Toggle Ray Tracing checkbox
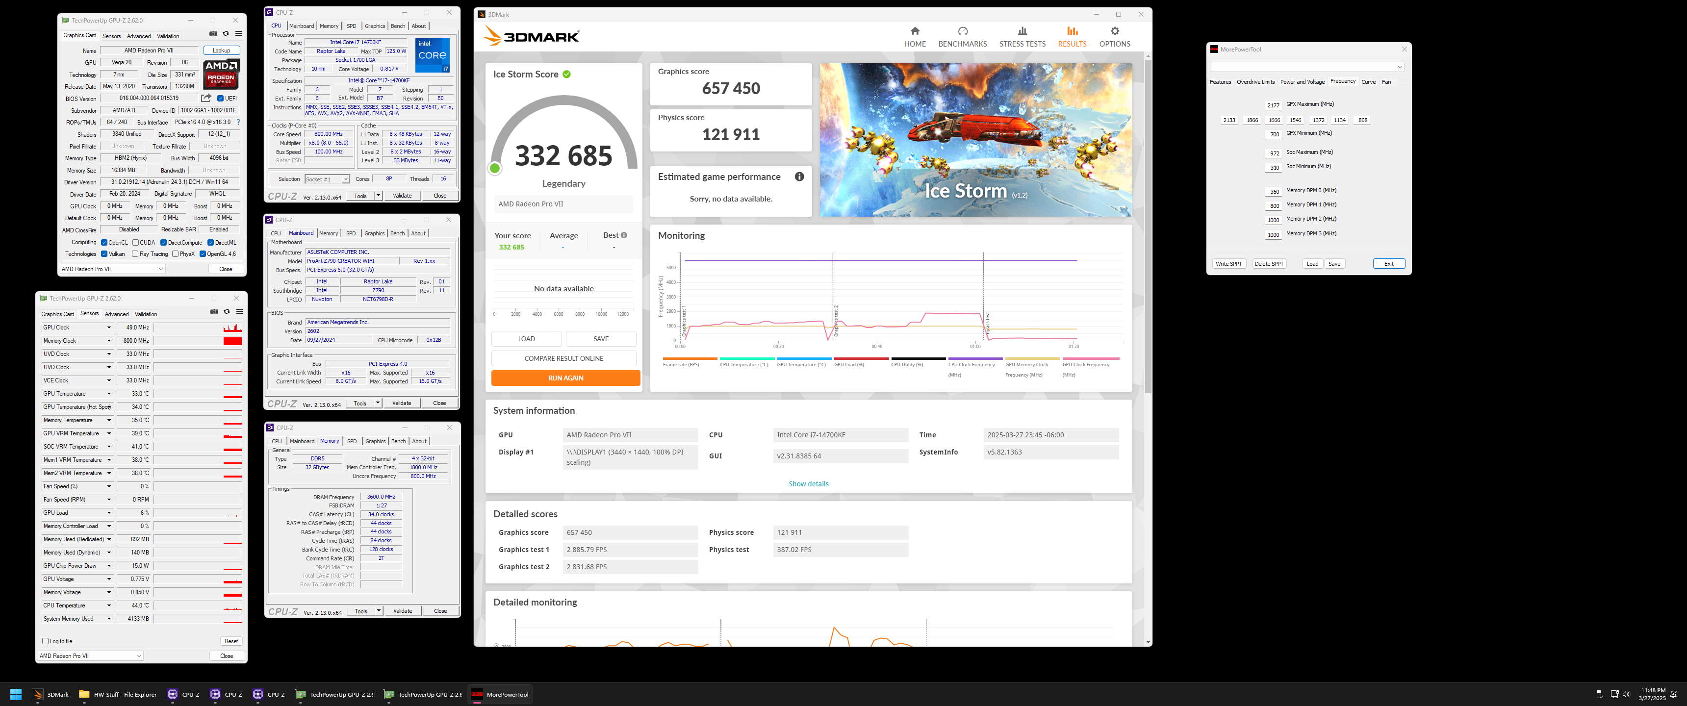 135,254
